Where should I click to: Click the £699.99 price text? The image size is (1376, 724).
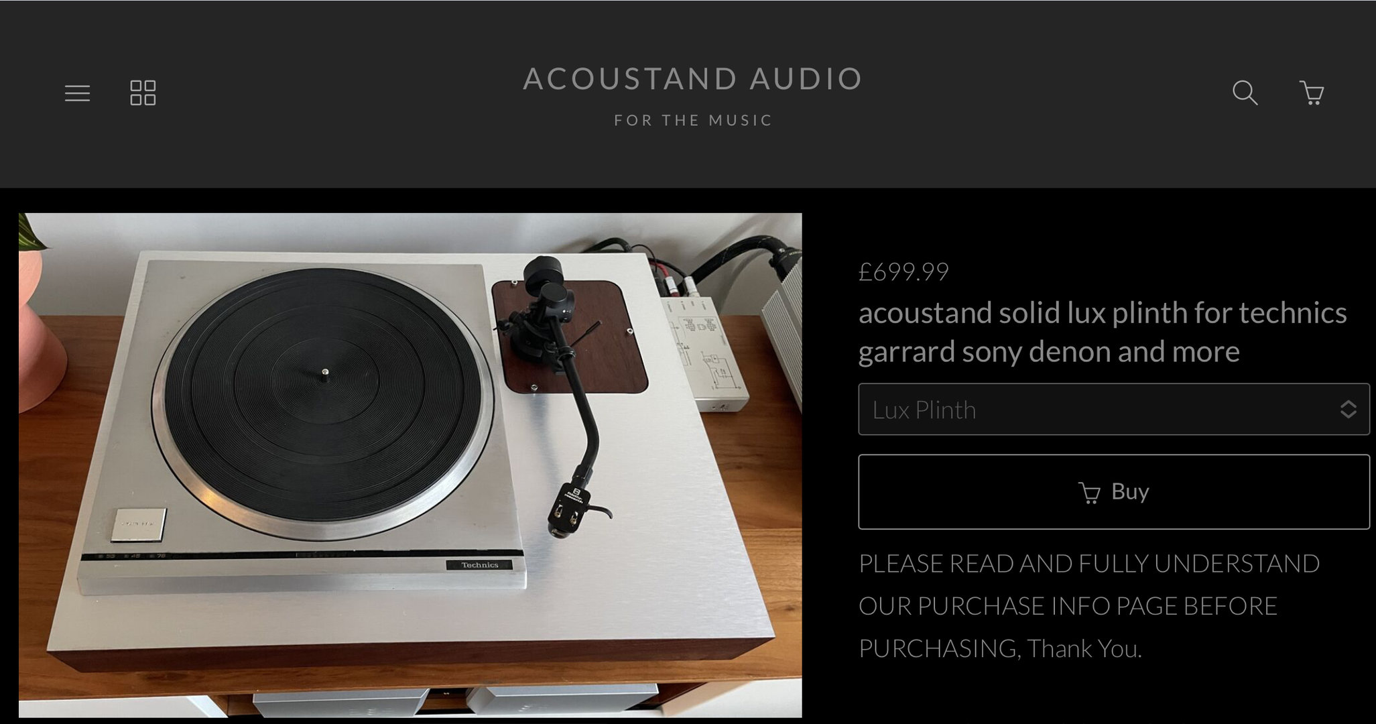click(903, 271)
